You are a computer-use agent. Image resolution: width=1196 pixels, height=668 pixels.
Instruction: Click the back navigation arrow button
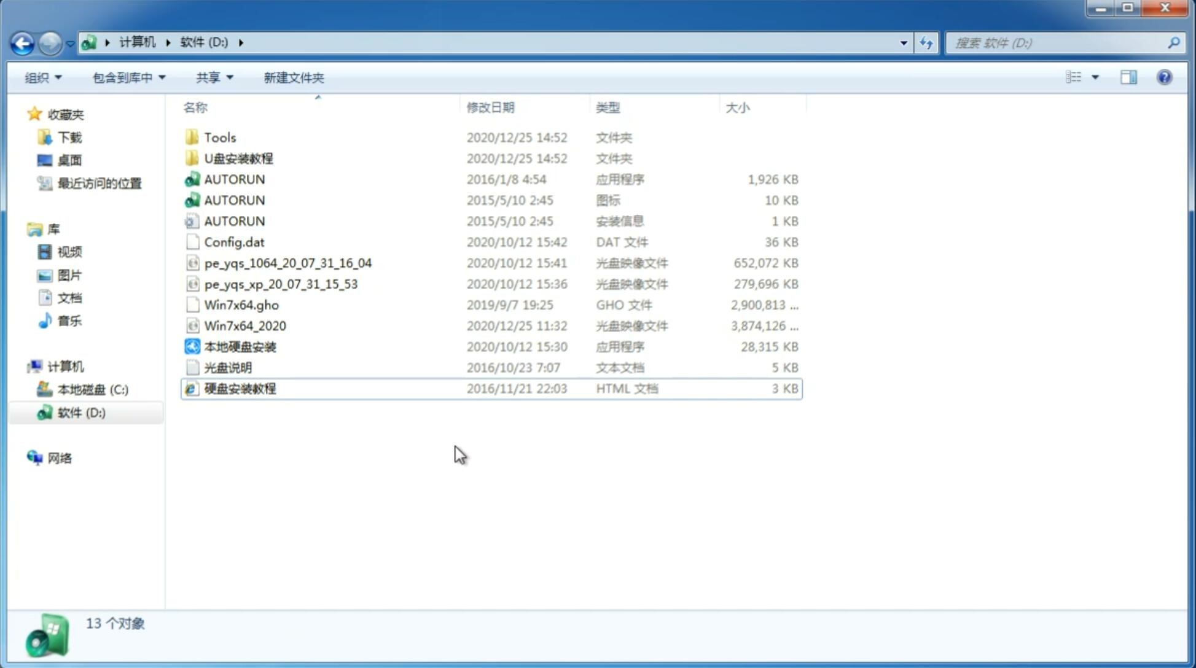21,42
